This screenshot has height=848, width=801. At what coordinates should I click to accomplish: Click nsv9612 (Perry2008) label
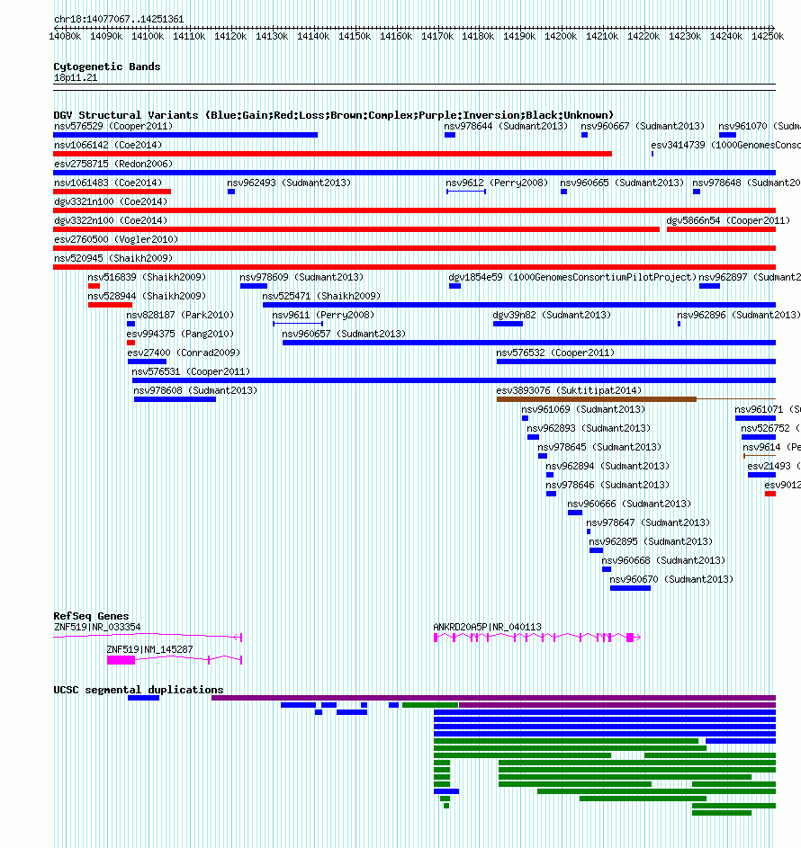(497, 183)
